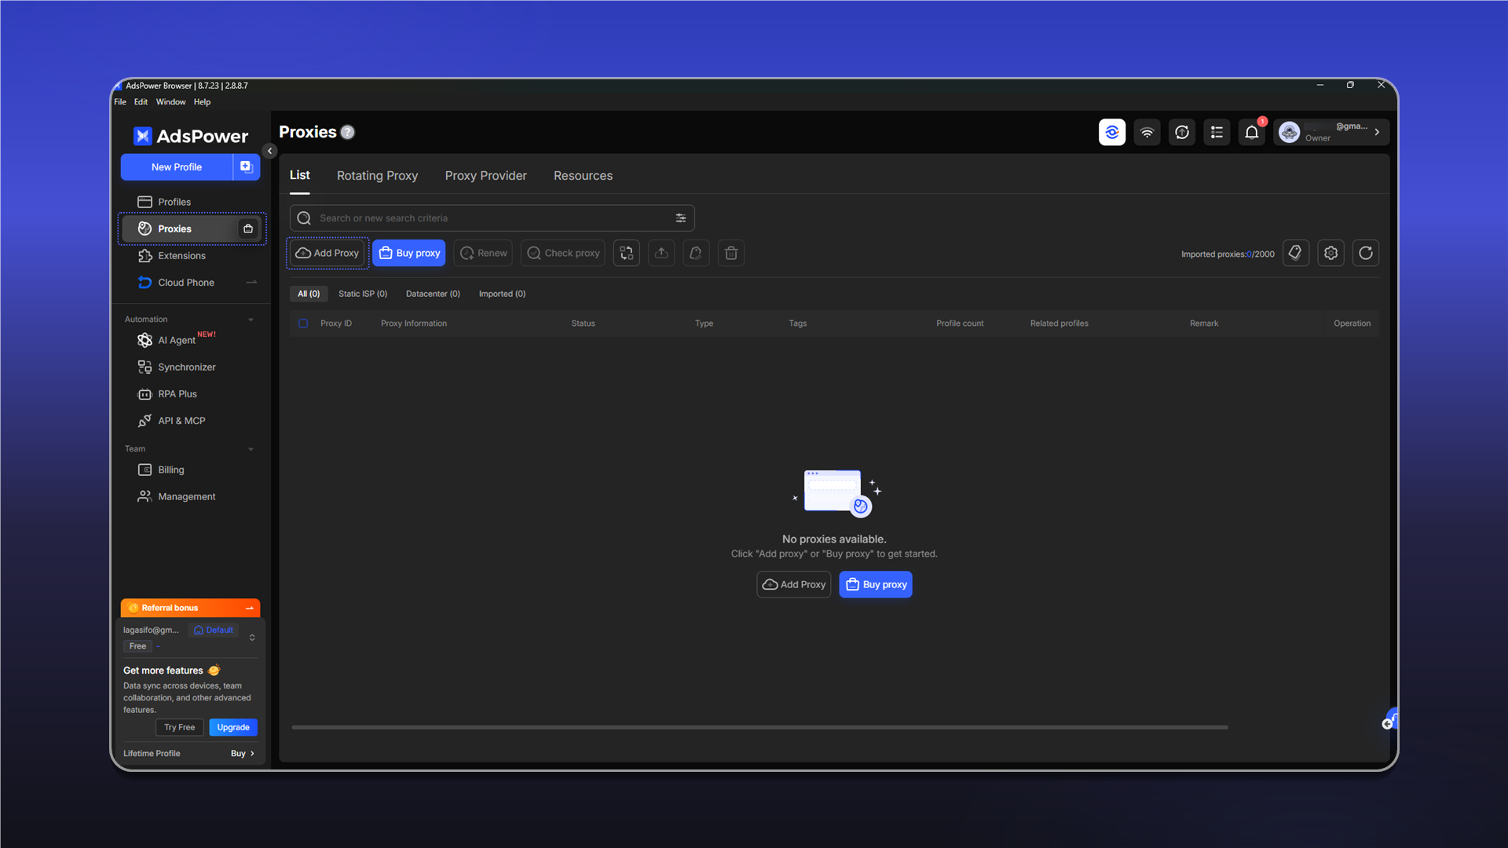Filter by Datacenter (0) proxies
The image size is (1508, 848).
coord(433,294)
